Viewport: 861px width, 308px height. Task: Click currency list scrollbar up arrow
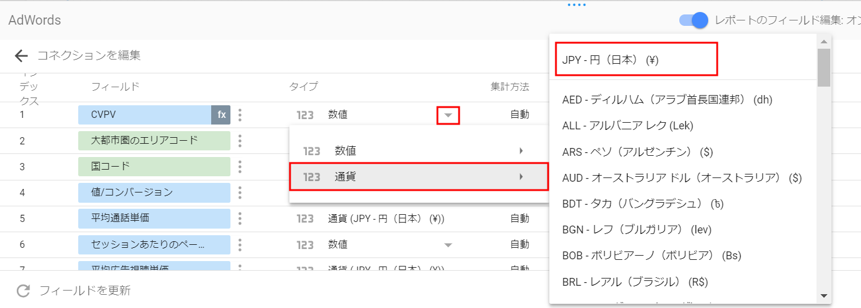coord(824,42)
